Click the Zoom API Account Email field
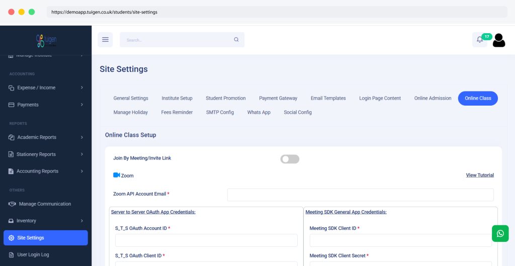The width and height of the screenshot is (515, 266). tap(360, 195)
